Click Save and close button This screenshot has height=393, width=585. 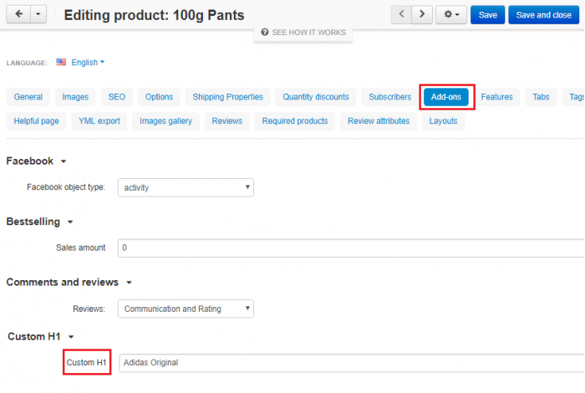pyautogui.click(x=543, y=15)
